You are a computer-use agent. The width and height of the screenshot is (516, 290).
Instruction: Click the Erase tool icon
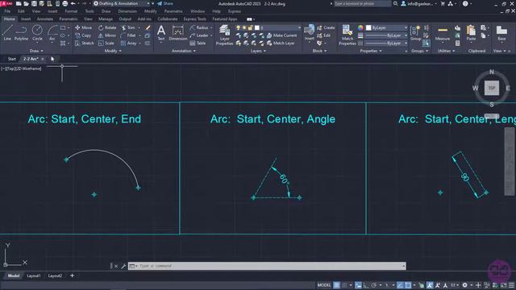pyautogui.click(x=148, y=27)
